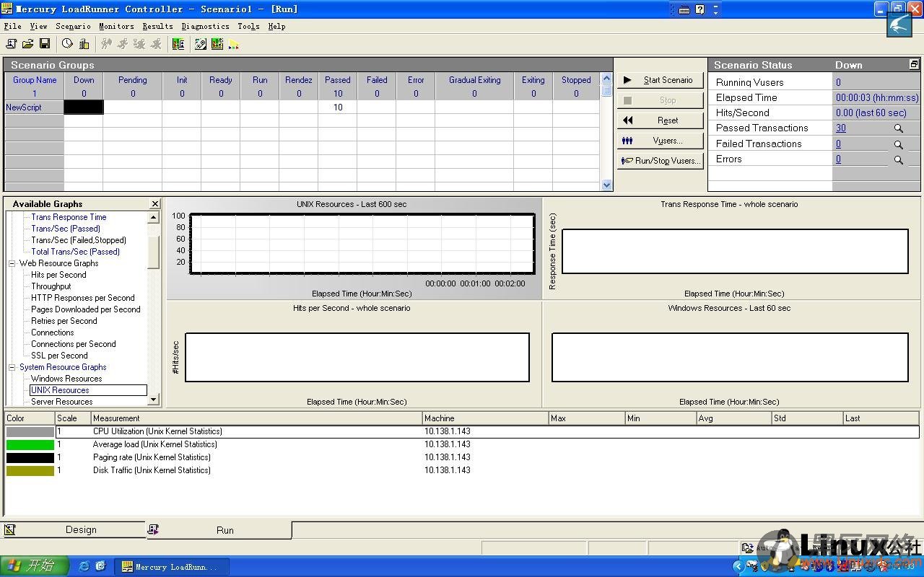Open the Vusers... dialog button

click(x=660, y=141)
